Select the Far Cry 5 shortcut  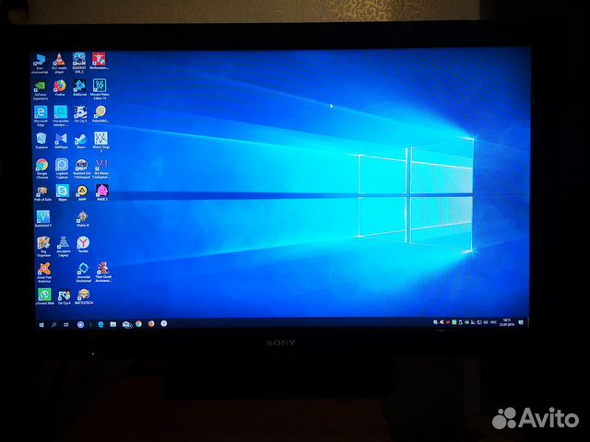[x=80, y=114]
